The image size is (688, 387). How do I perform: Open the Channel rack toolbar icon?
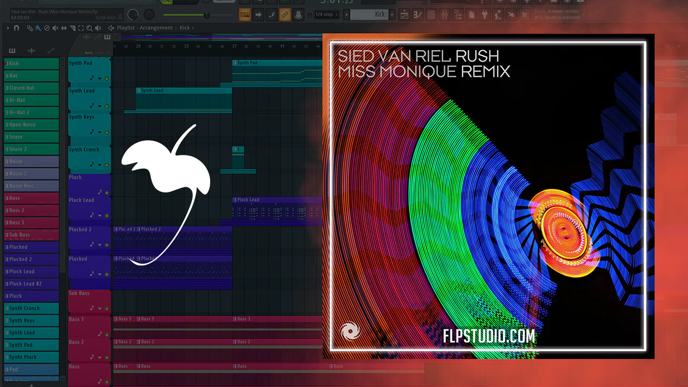431,15
